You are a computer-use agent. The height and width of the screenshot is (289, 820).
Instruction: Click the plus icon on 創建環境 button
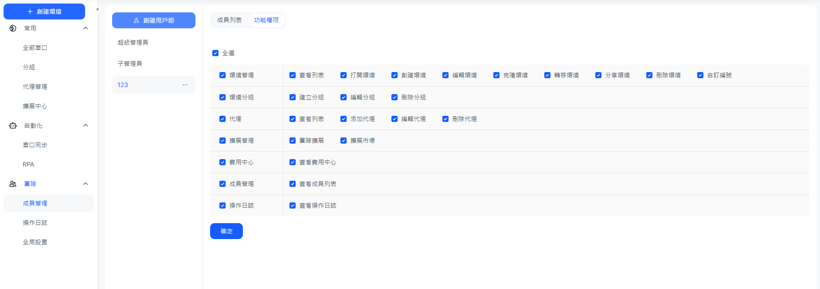point(30,11)
